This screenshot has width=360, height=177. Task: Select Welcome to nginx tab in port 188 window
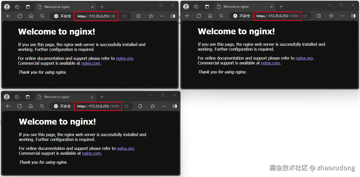[66, 7]
